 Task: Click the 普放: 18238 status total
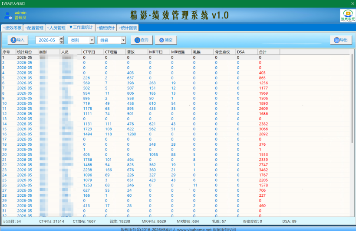tap(120, 221)
